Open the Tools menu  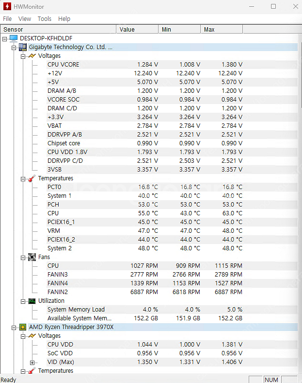click(45, 19)
